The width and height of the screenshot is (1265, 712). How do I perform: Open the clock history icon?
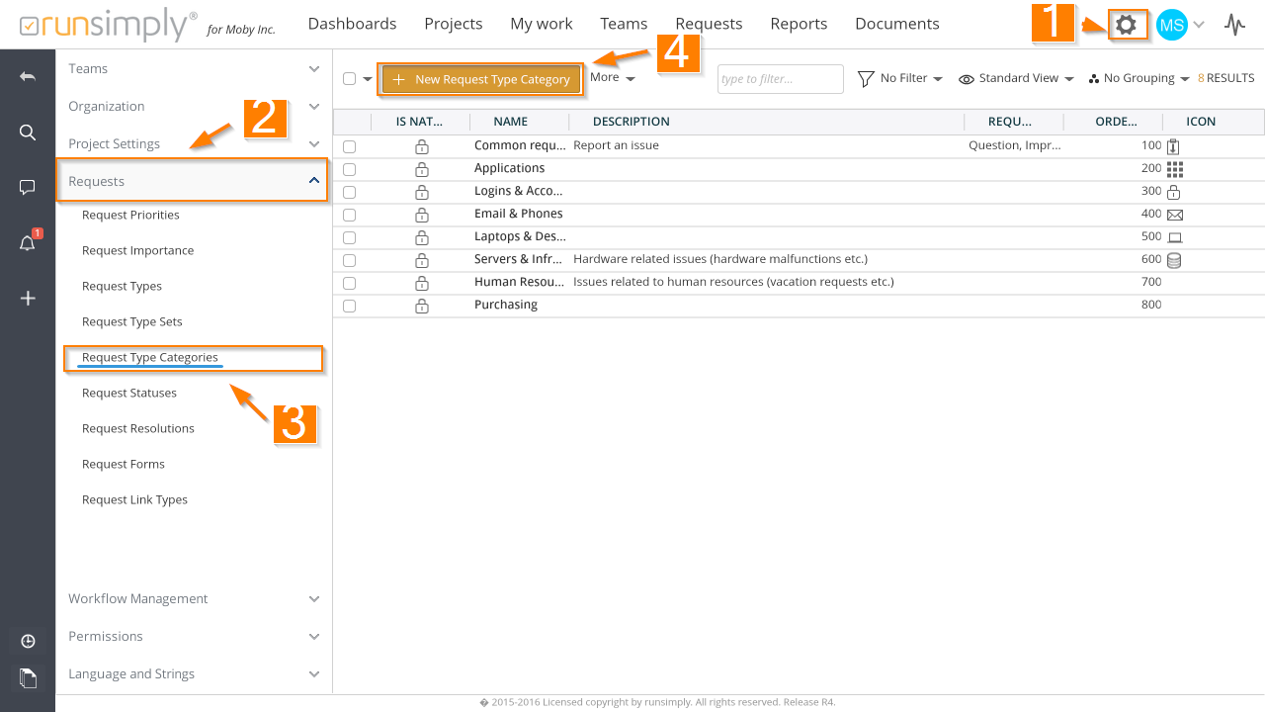(x=28, y=641)
